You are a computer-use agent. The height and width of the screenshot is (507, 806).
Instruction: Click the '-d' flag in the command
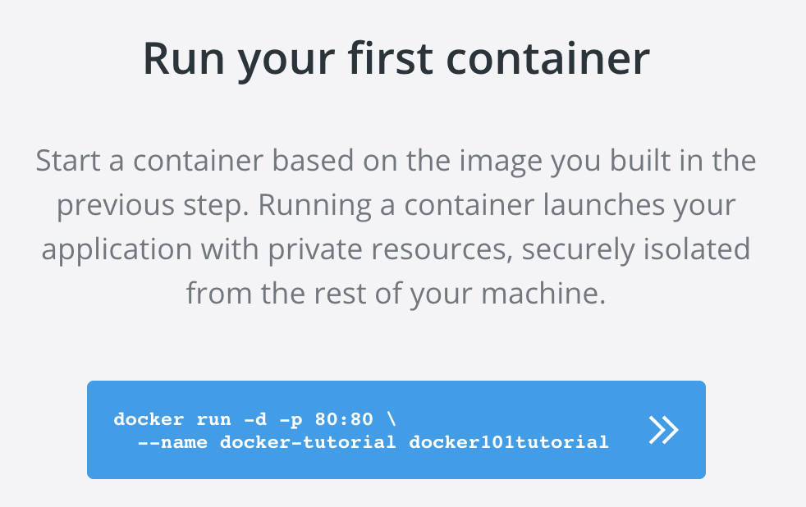(x=255, y=419)
